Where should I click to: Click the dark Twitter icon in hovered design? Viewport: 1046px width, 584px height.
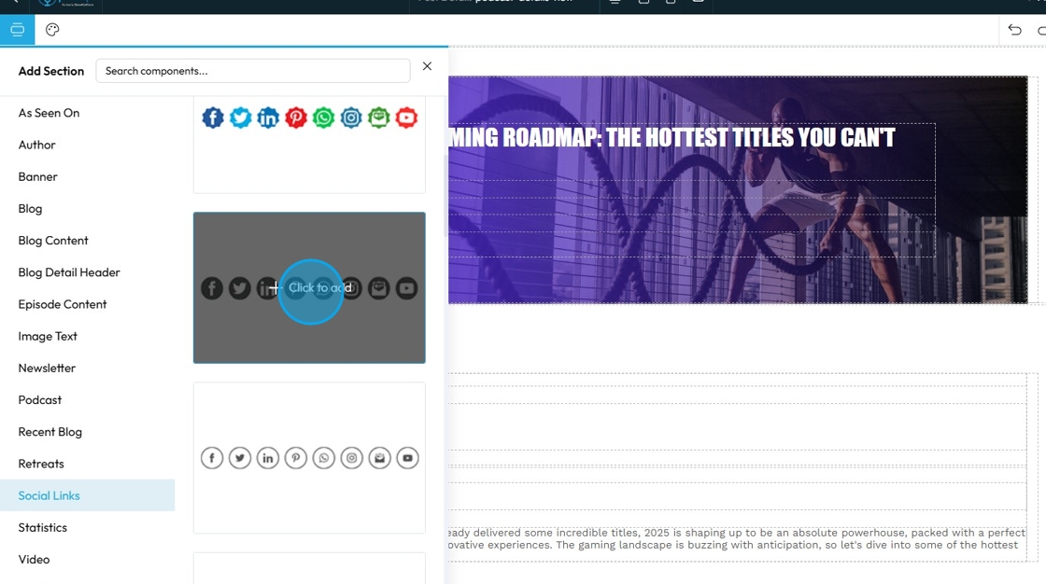point(240,288)
